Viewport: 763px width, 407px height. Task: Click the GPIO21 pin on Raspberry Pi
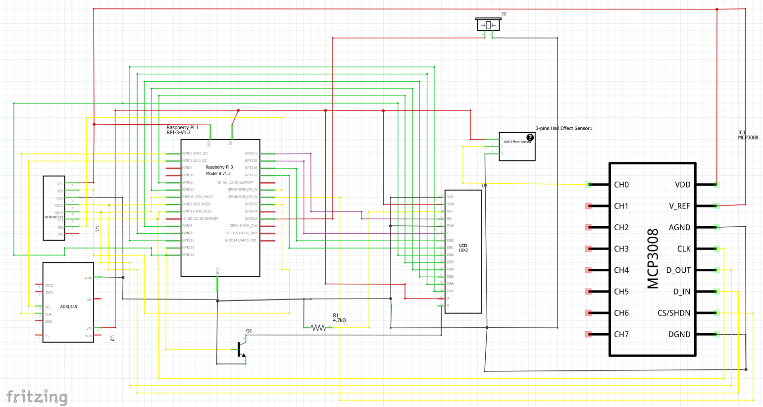pos(267,153)
